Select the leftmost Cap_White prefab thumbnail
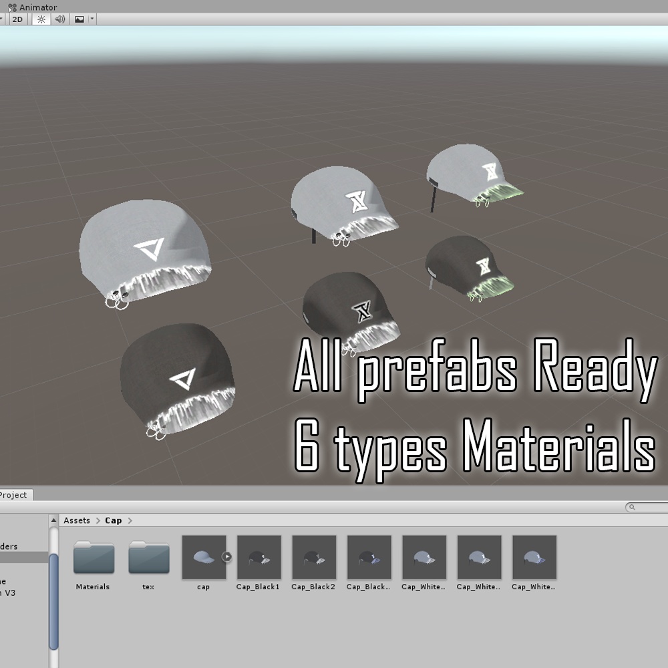 pos(424,557)
